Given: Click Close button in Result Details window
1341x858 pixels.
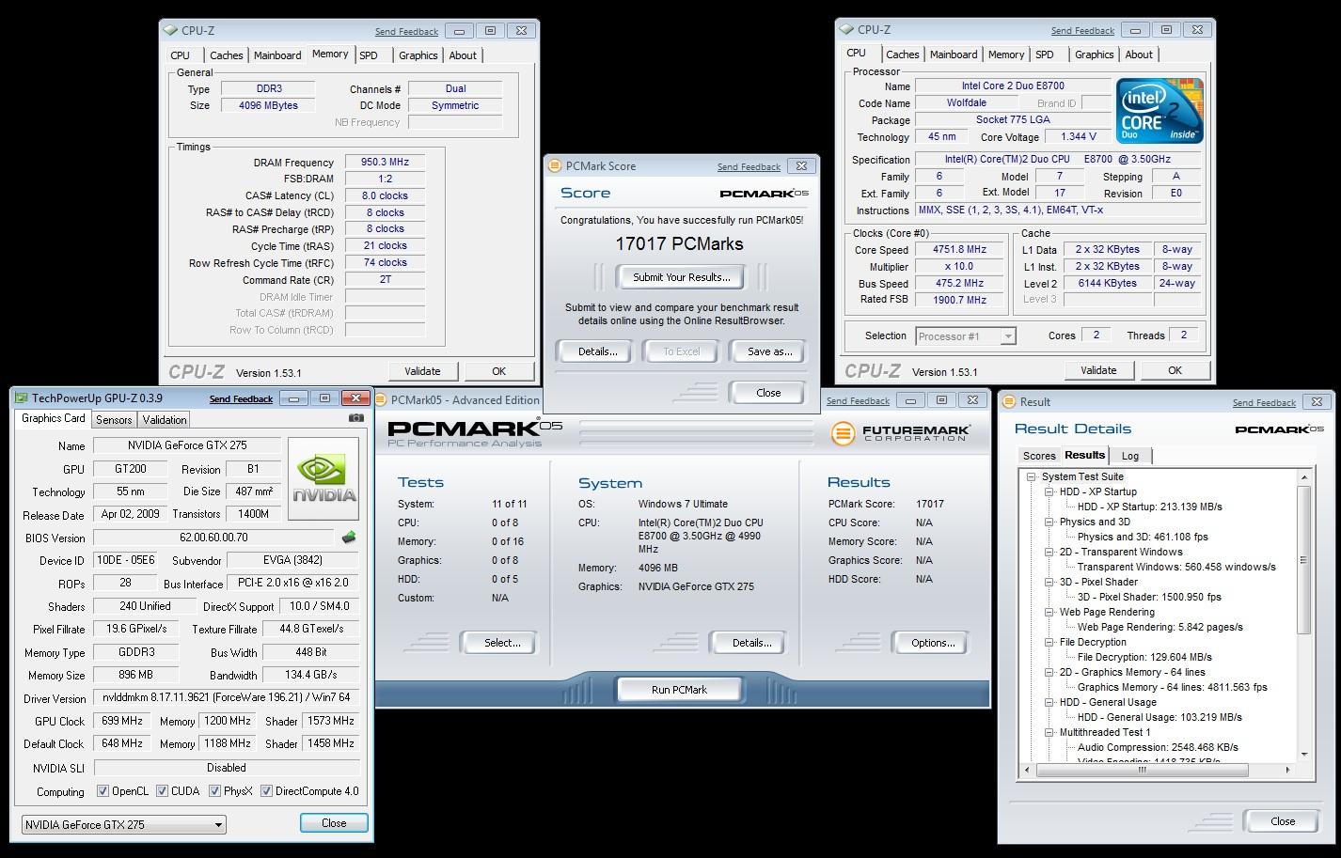Looking at the screenshot, I should tap(1282, 821).
